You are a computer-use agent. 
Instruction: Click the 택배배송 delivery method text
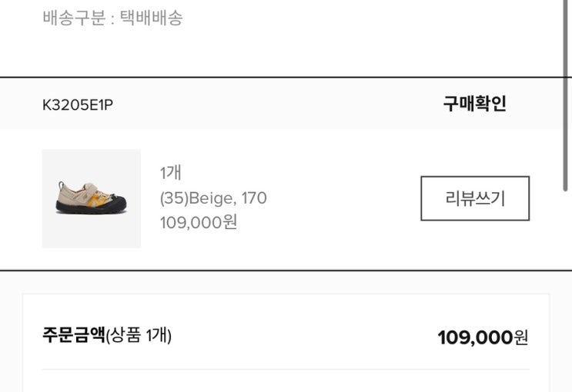point(151,18)
